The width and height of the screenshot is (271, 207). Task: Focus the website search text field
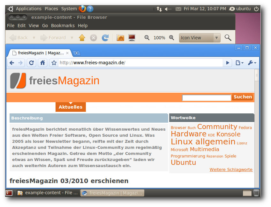(207, 98)
